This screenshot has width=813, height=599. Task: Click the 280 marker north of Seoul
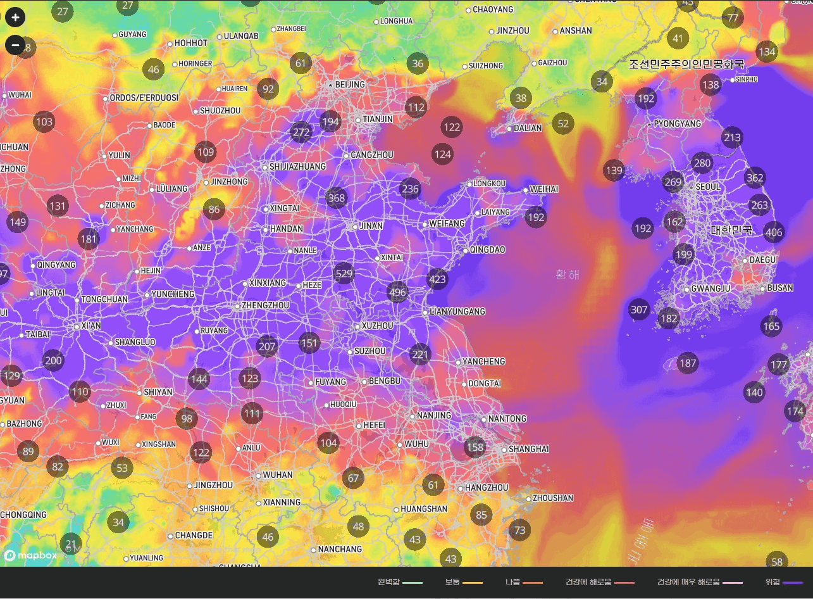coord(702,163)
